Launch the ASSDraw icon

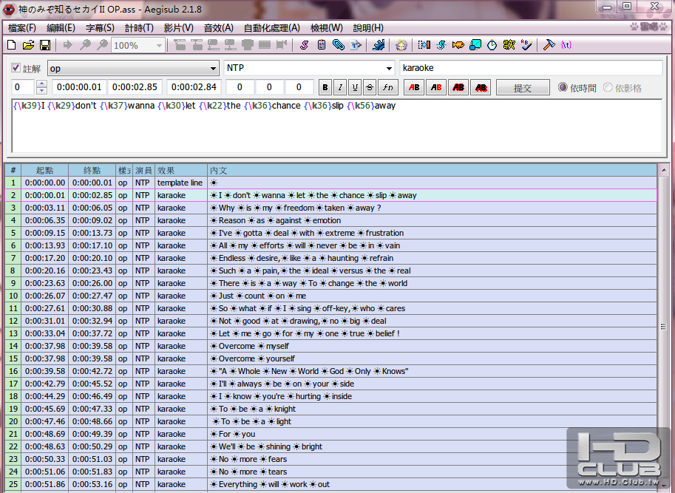[x=401, y=45]
